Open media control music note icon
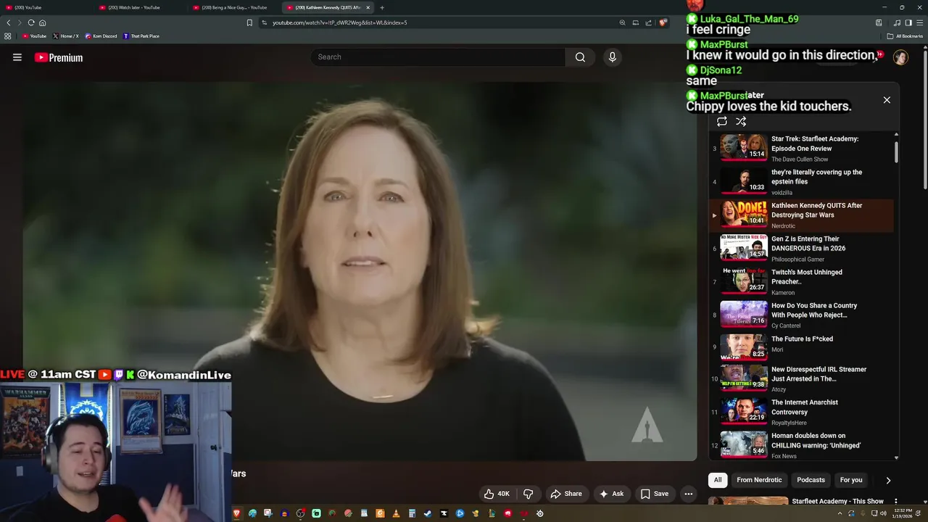928x522 pixels. pos(898,22)
